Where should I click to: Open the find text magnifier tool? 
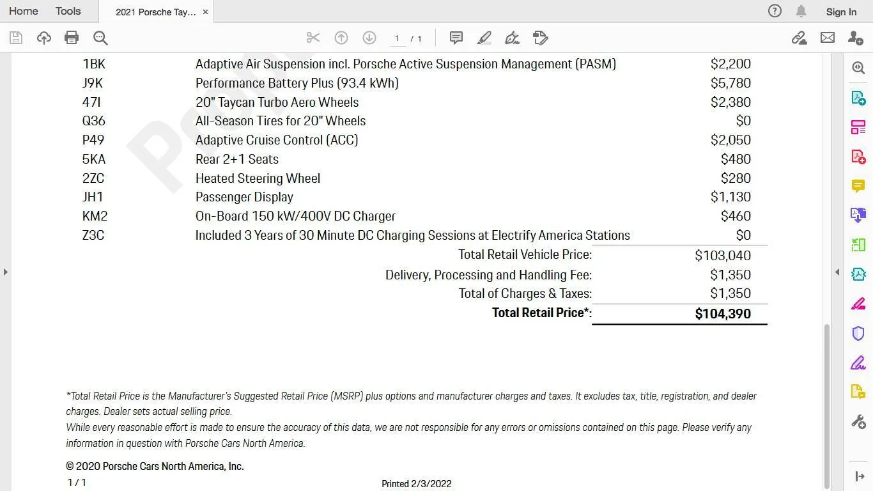[x=100, y=38]
